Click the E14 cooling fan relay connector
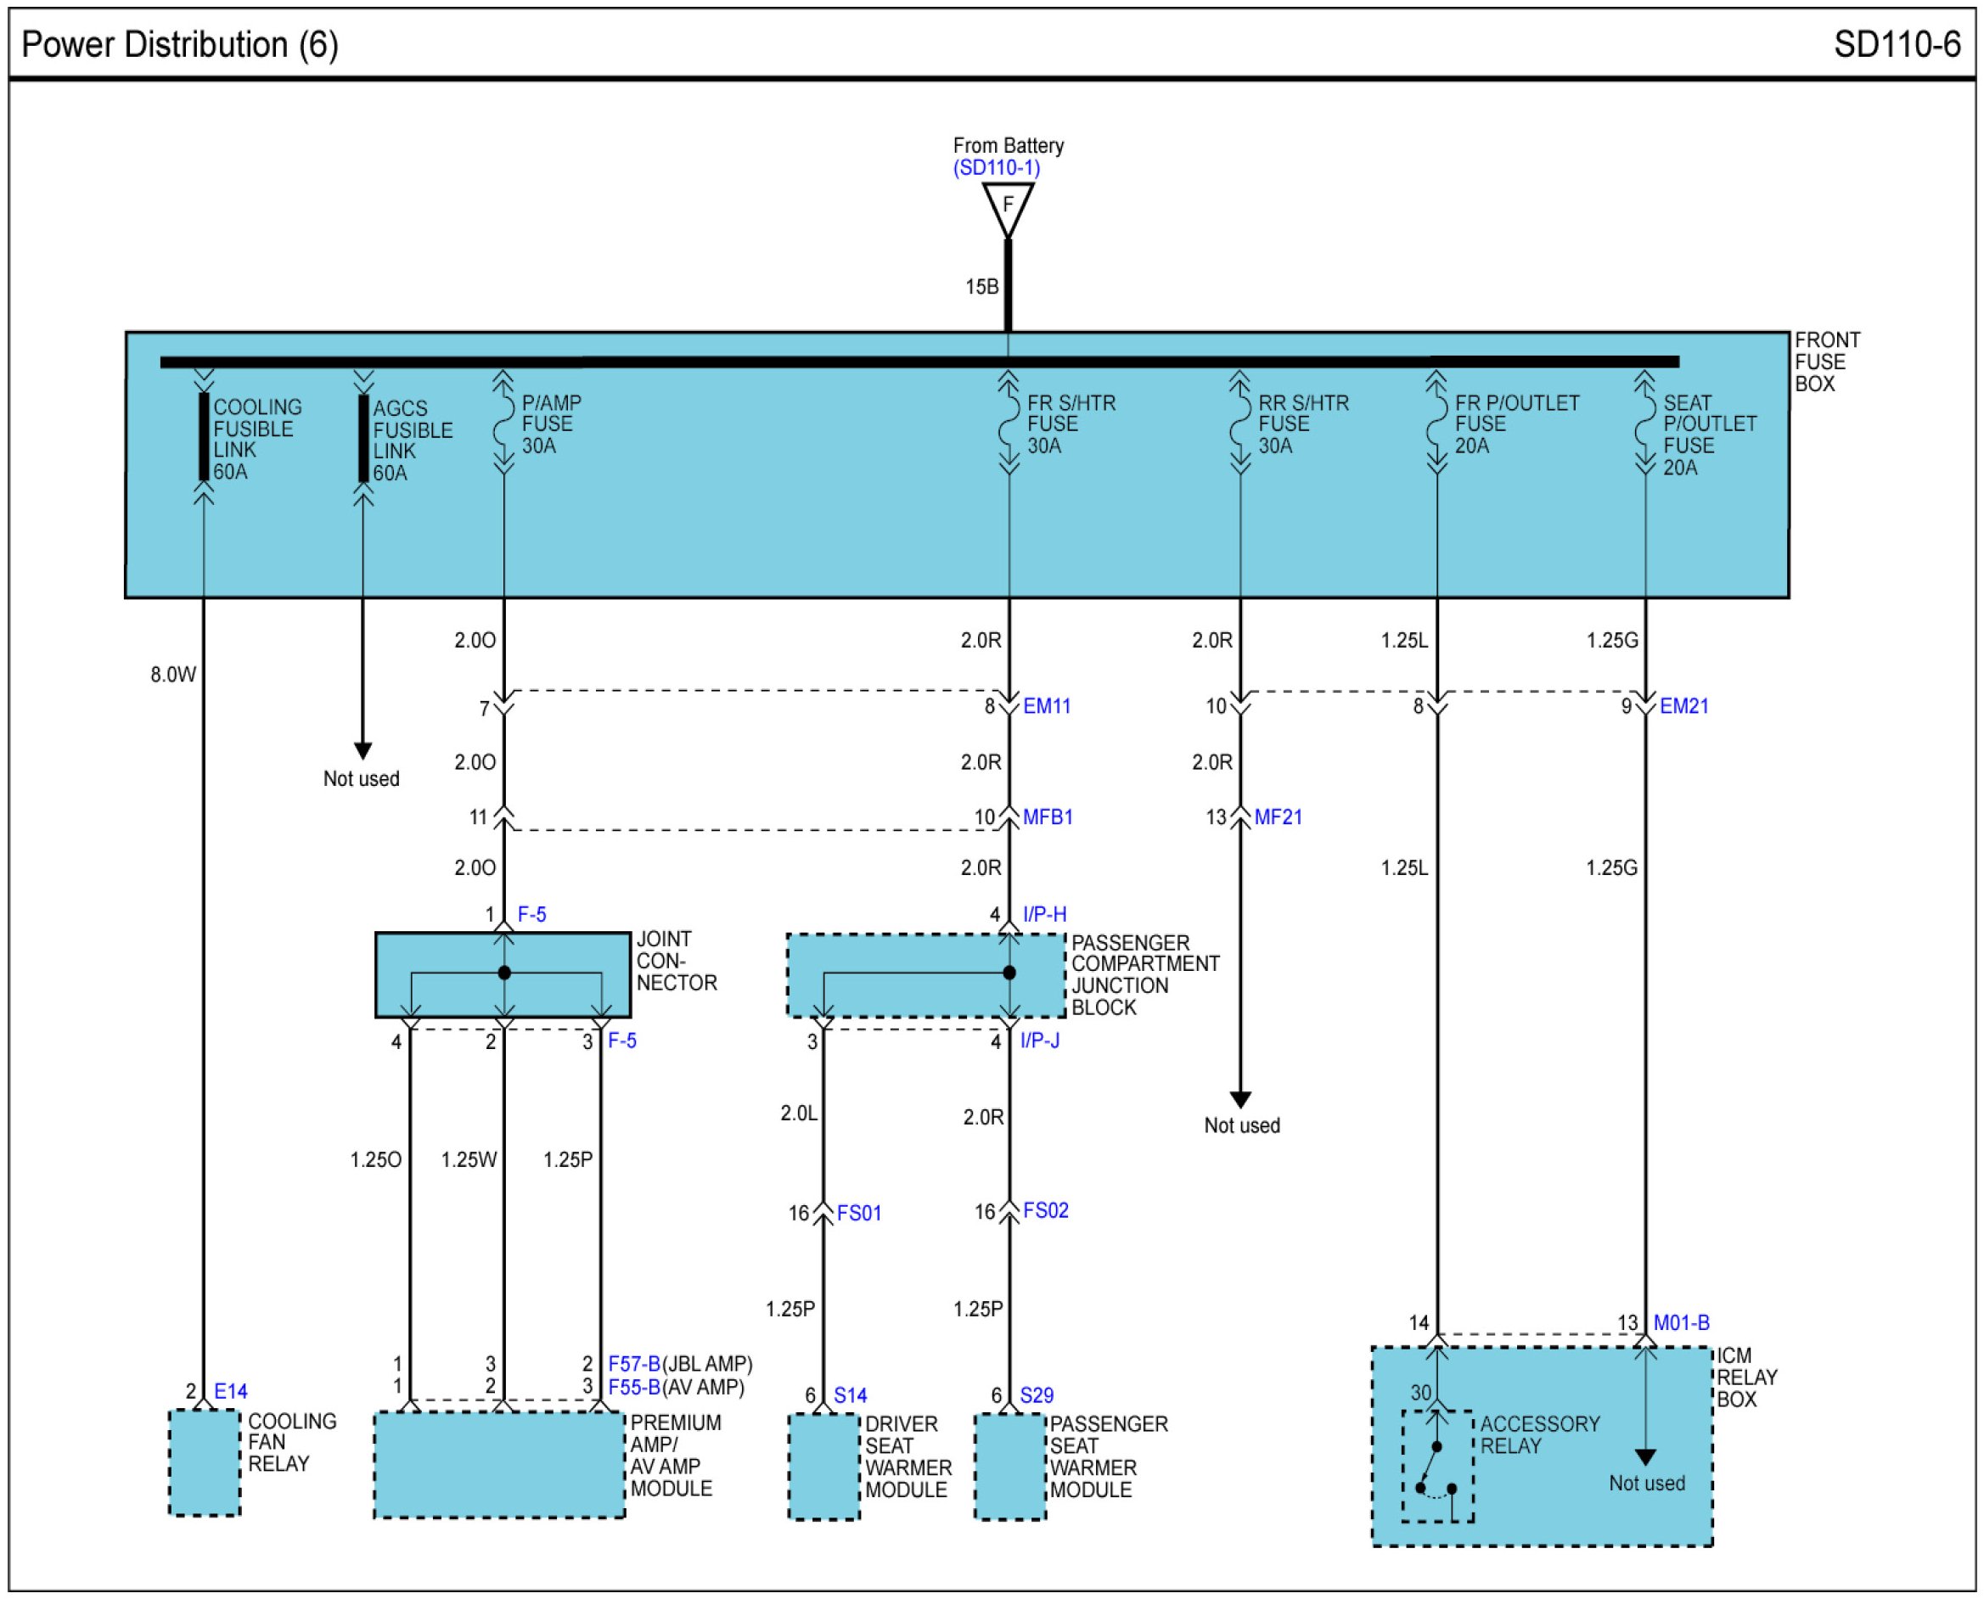 [230, 1392]
